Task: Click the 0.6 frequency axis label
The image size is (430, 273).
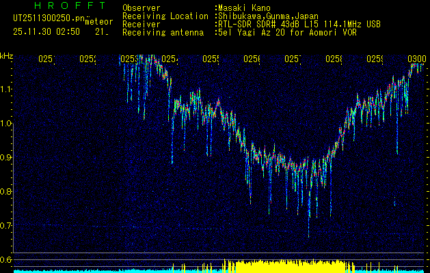Action: coord(6,259)
